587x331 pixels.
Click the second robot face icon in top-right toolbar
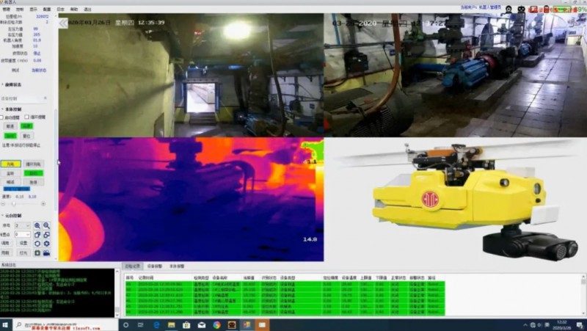[521, 9]
